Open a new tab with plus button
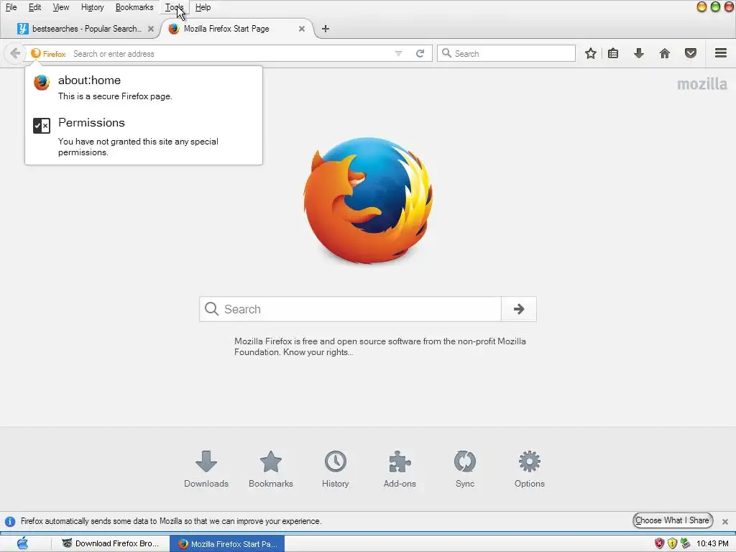 coord(326,29)
